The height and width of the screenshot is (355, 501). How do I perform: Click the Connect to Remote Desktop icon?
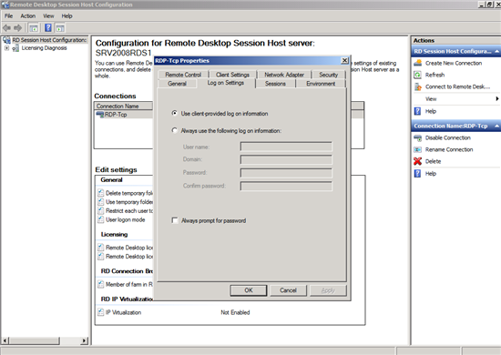tap(417, 86)
